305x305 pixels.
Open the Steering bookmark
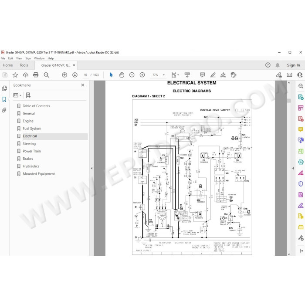pos(29,143)
